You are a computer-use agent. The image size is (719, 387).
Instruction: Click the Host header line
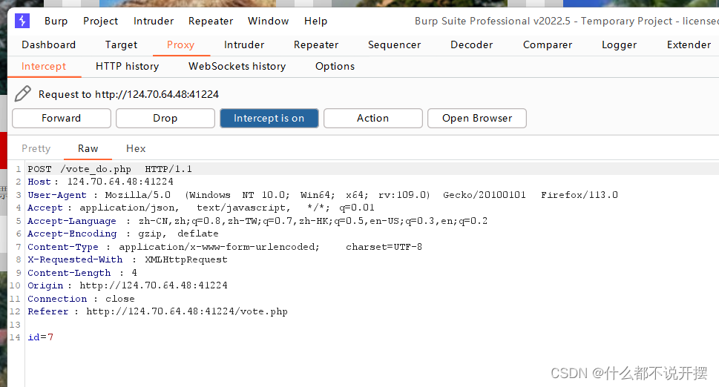coord(100,182)
